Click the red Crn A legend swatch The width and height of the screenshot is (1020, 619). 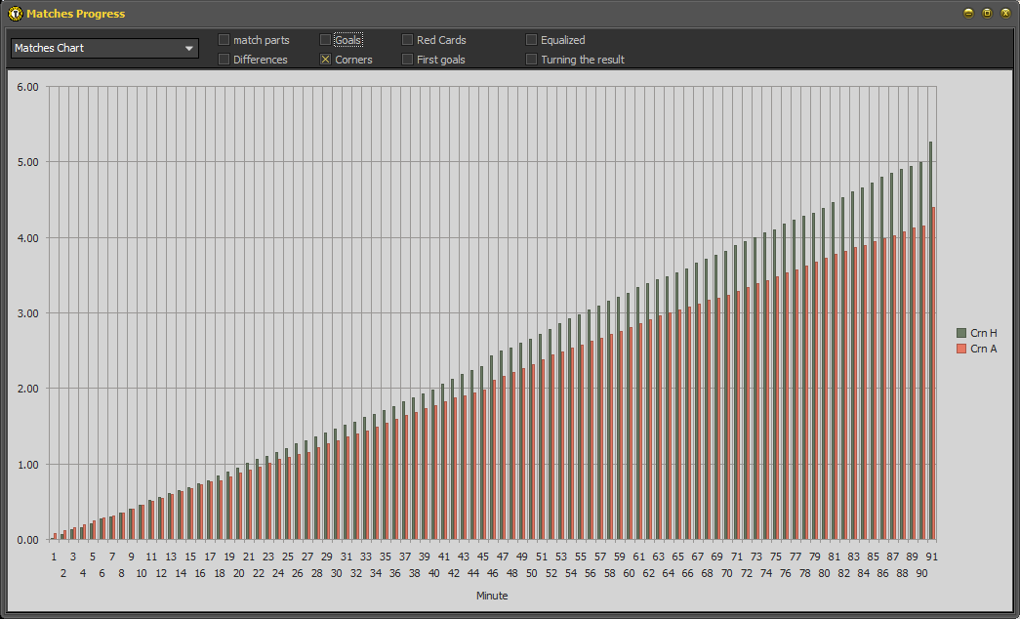(960, 349)
